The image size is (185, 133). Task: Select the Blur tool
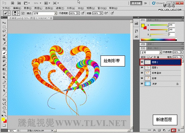click(x=4, y=73)
